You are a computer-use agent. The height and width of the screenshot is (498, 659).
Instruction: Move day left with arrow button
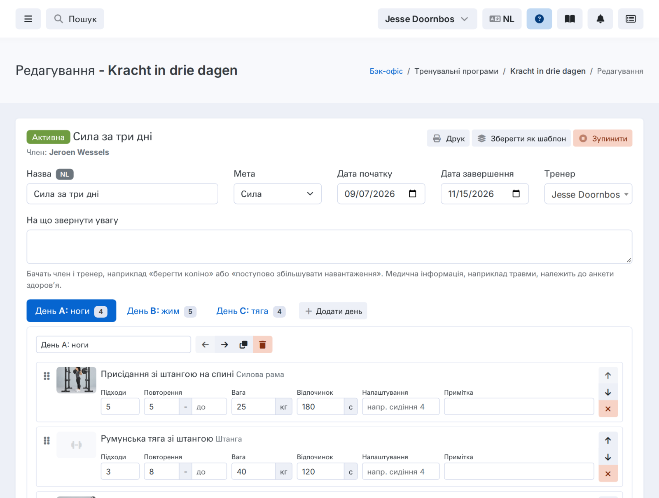tap(205, 344)
